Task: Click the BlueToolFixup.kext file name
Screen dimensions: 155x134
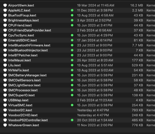Action: click(x=22, y=15)
